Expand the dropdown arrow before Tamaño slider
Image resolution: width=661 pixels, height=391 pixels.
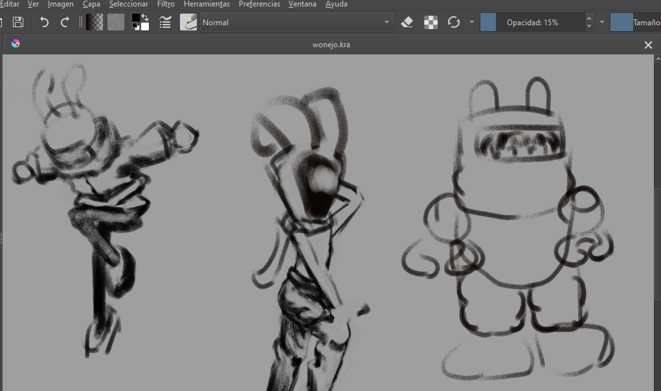click(602, 23)
